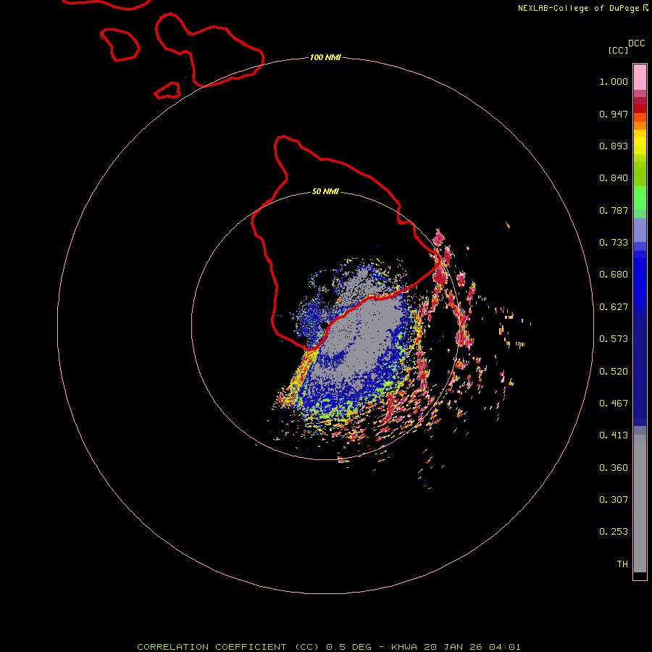
Task: Click the 0.413 color scale value
Action: [614, 435]
